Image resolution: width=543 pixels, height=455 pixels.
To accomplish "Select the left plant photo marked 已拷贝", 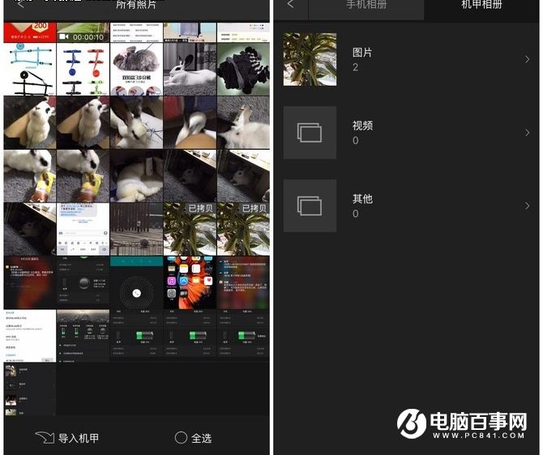I will tap(190, 228).
